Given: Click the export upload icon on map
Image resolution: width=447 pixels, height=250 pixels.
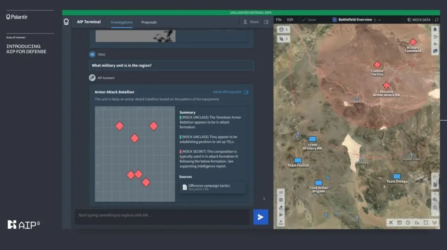Looking at the screenshot, I should pos(281,222).
